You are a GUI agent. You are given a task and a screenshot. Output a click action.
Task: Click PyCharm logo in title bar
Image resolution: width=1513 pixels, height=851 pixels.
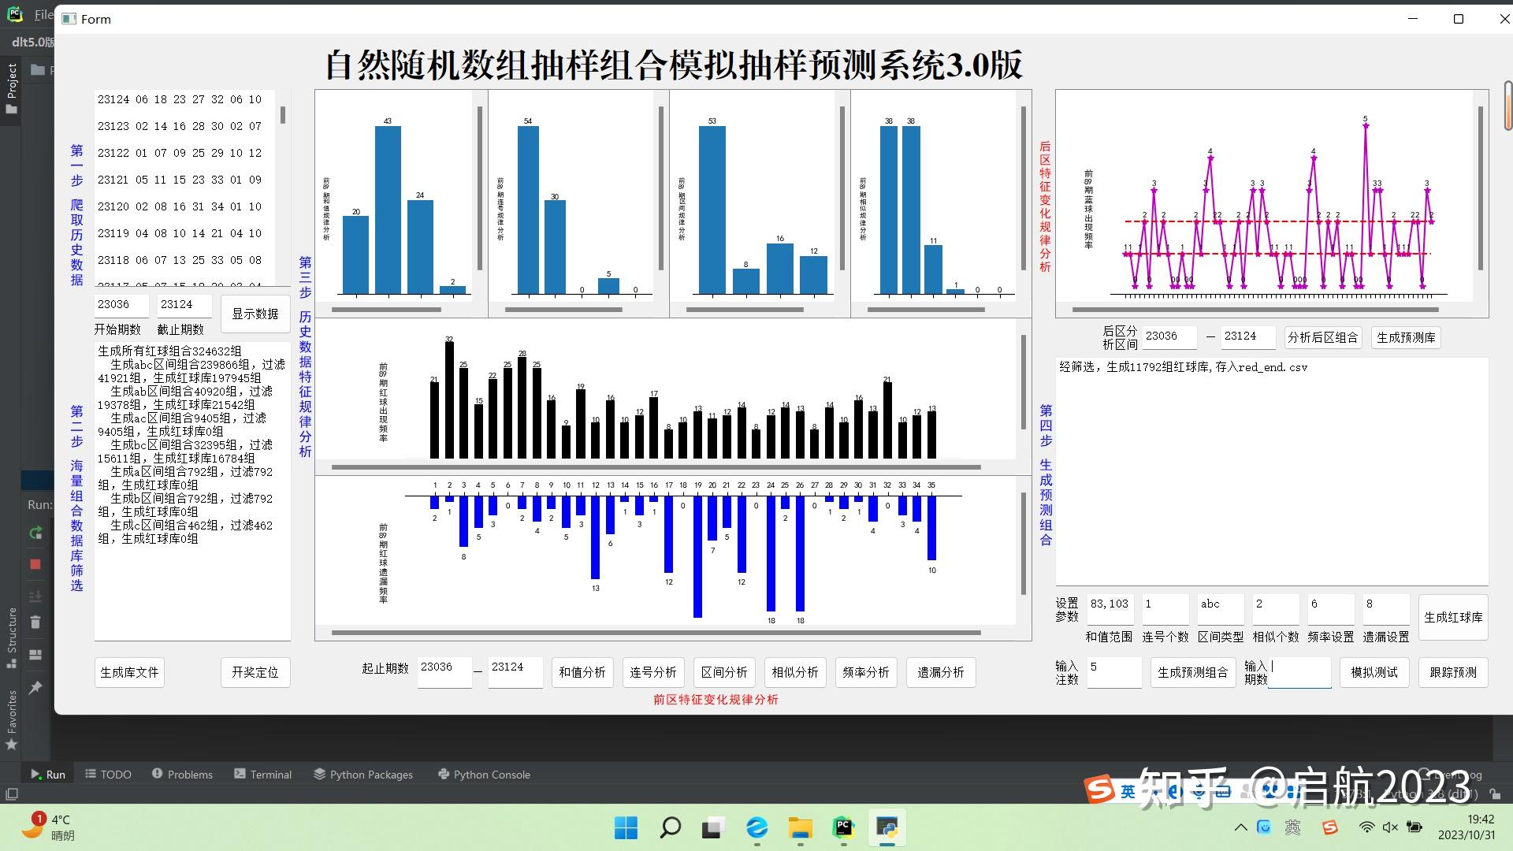pyautogui.click(x=15, y=14)
